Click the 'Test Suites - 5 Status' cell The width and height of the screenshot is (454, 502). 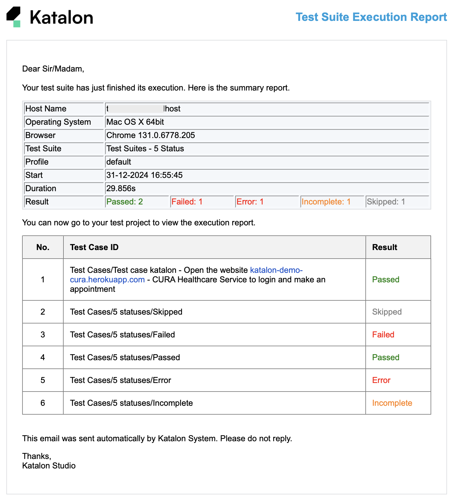coord(267,148)
